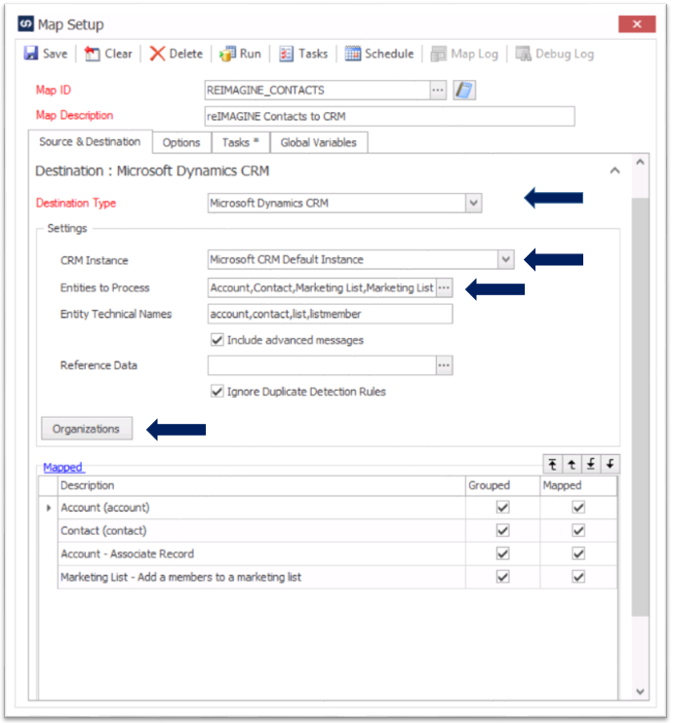Toggle Grouped checkbox for Marketing List row
Screen dimensions: 673x723
click(x=502, y=577)
